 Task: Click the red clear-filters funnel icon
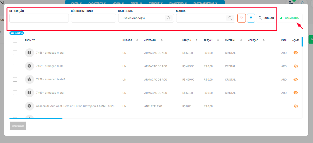click(241, 18)
